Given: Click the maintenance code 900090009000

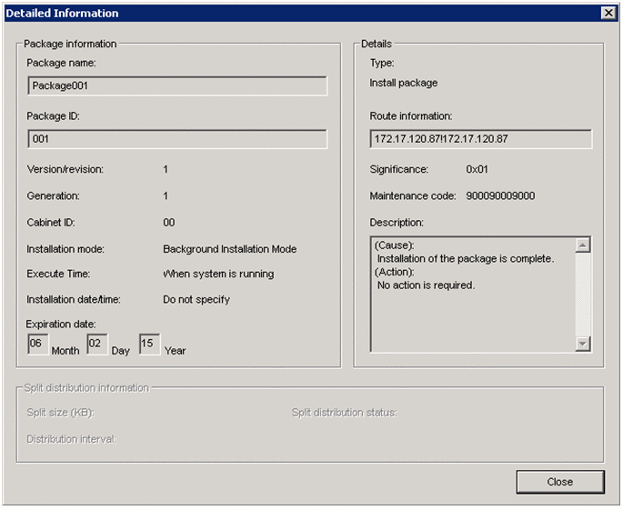Looking at the screenshot, I should 500,195.
